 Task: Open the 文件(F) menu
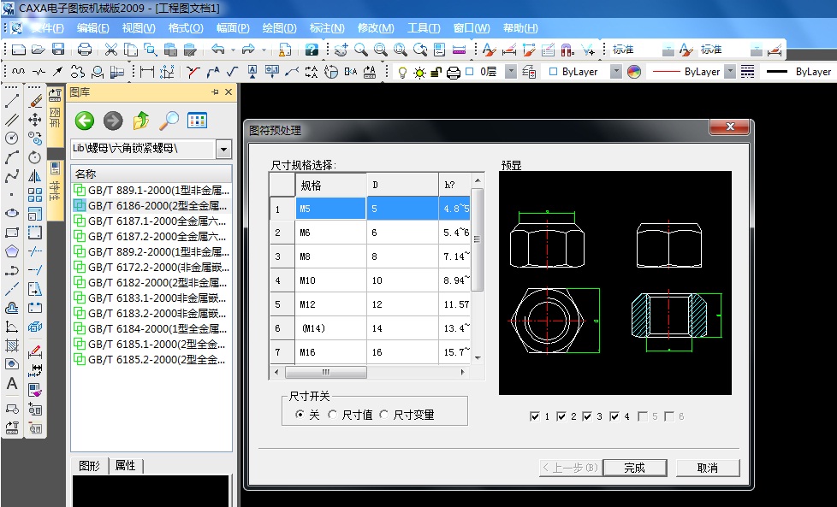(x=48, y=27)
